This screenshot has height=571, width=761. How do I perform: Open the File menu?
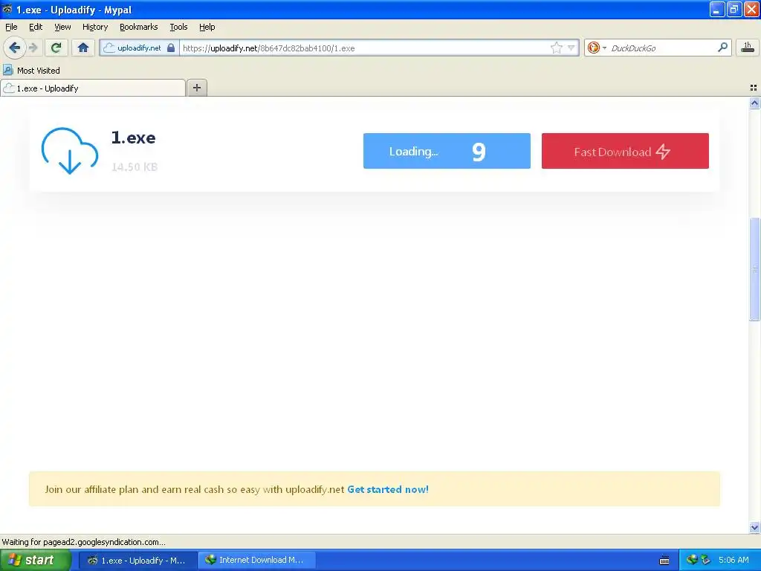11,27
